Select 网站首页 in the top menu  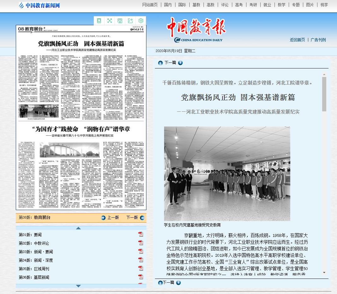tap(150, 5)
